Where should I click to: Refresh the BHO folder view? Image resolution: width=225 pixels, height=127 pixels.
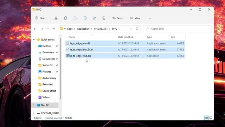point(137,29)
